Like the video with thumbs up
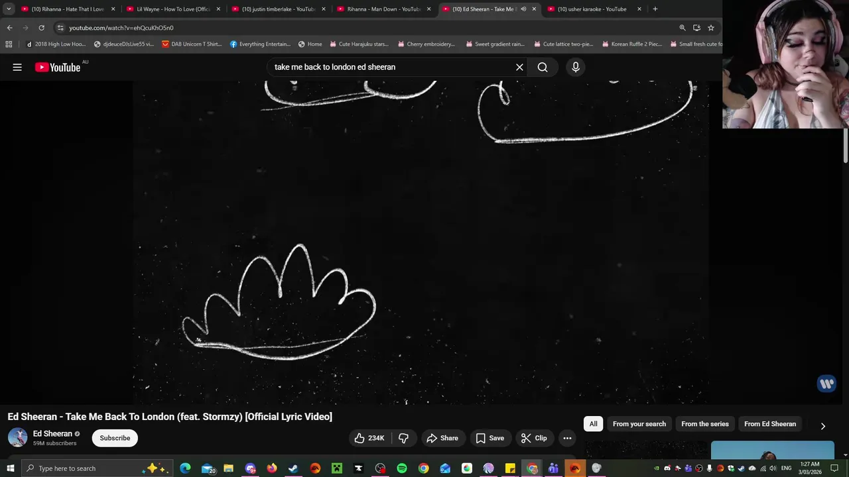The height and width of the screenshot is (477, 849). [370, 438]
